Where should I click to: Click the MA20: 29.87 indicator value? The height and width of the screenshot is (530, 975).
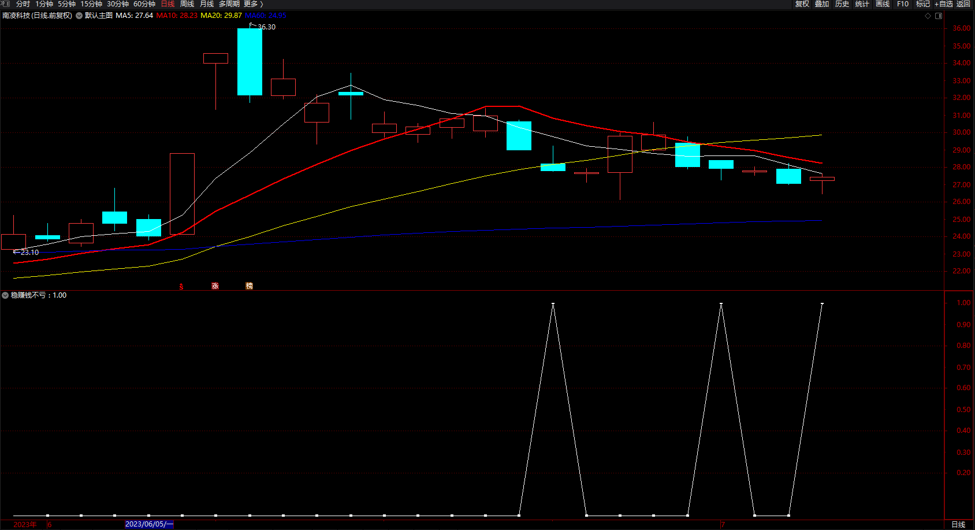(221, 16)
